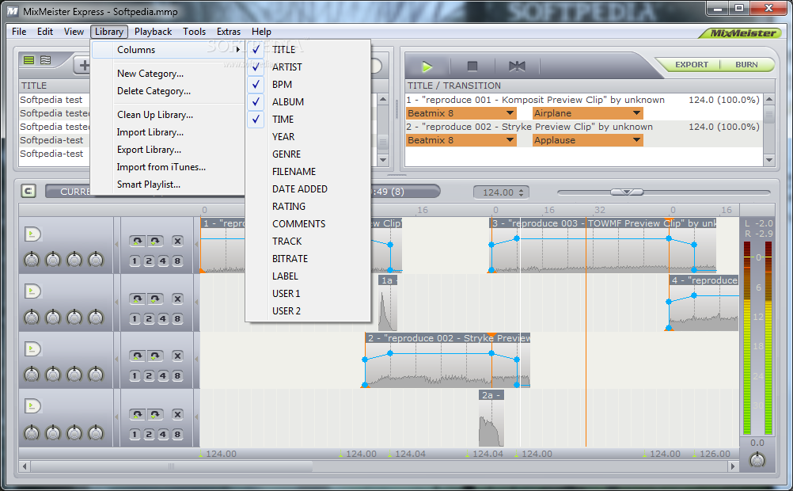Click the C icon beside CURRENT display
The height and width of the screenshot is (491, 793).
coord(28,192)
